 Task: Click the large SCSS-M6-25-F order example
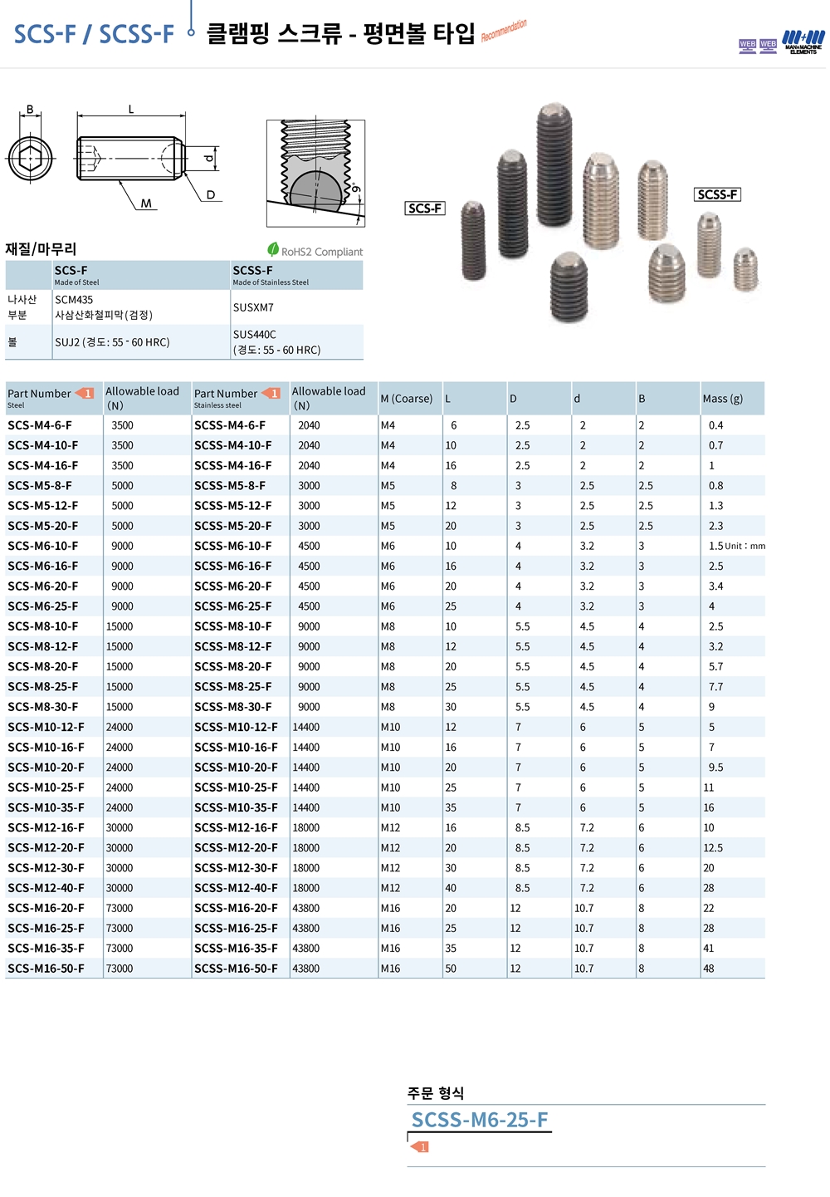[x=480, y=1120]
